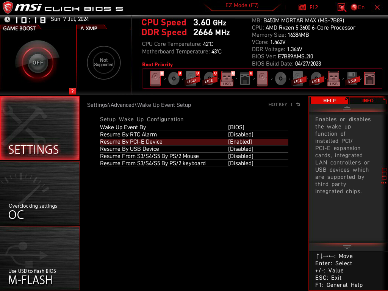Viewport: 388px width, 291px height.
Task: Click the F1: General Help hint
Action: click(x=339, y=285)
